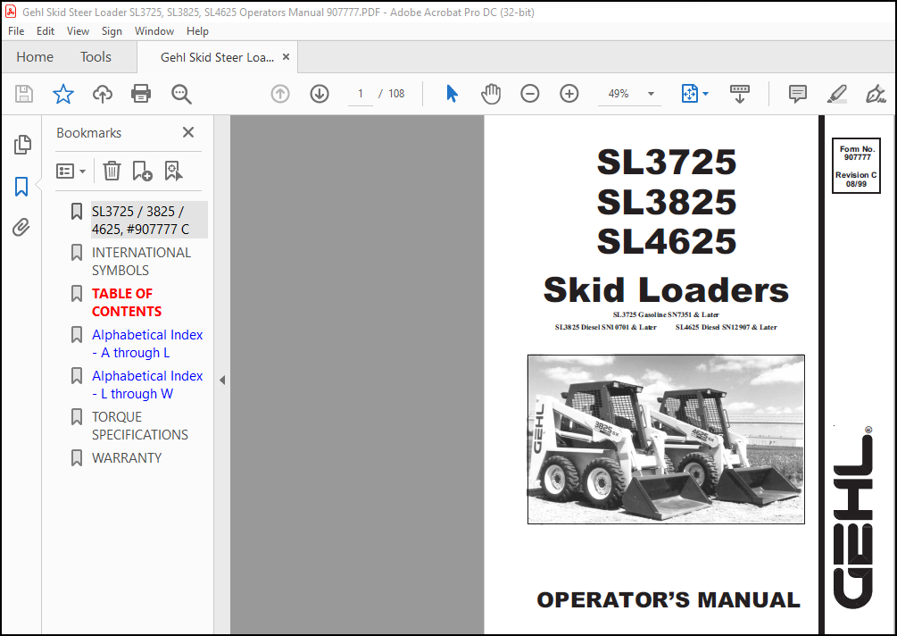The width and height of the screenshot is (897, 636).
Task: Zoom out with minus icon
Action: (x=530, y=93)
